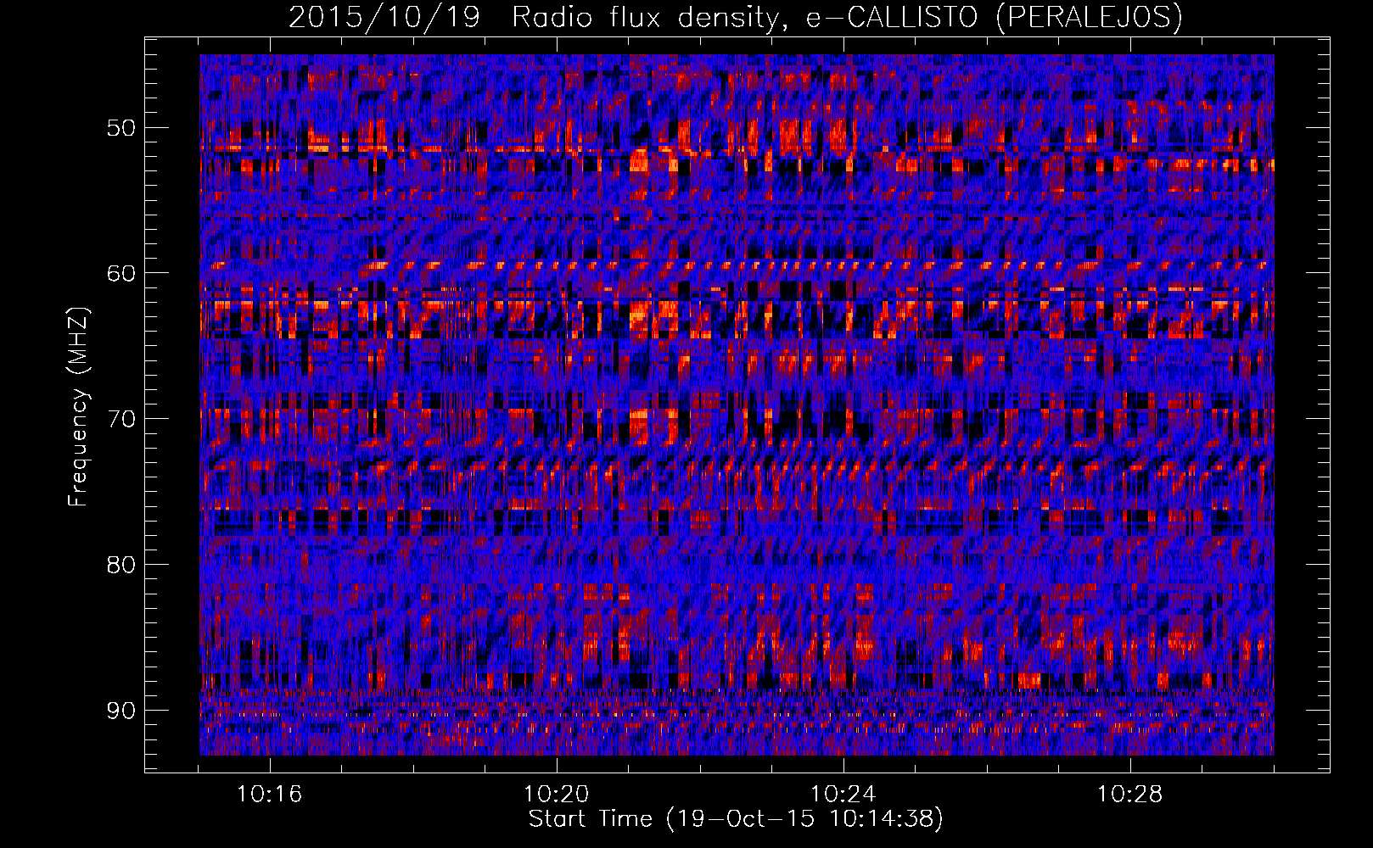1373x848 pixels.
Task: Click the 10:20 time tick label
Action: (557, 795)
